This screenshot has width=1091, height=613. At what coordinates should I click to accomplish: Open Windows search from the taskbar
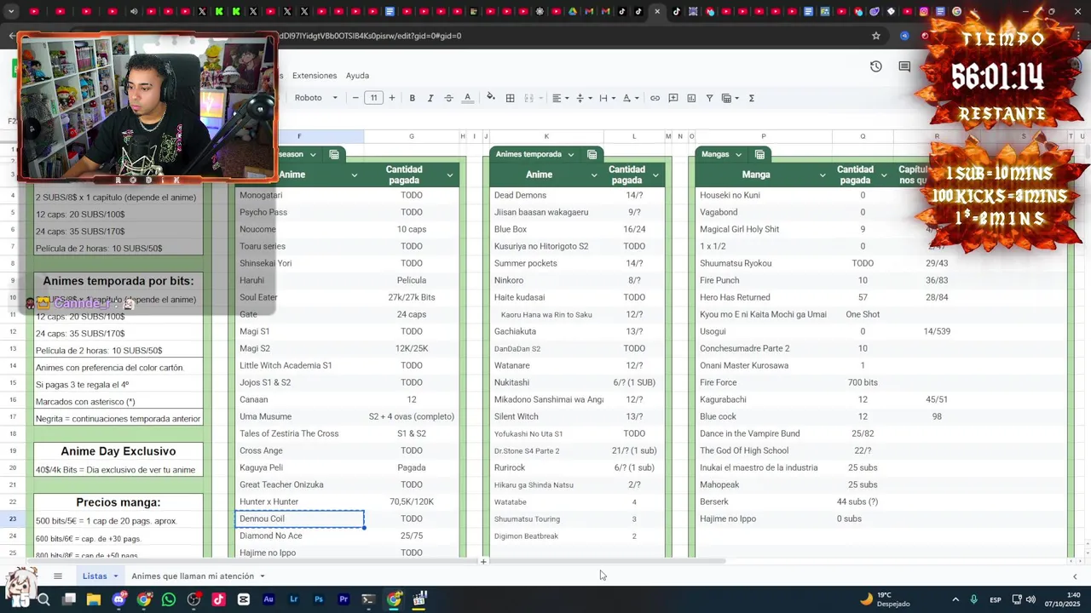tap(43, 599)
